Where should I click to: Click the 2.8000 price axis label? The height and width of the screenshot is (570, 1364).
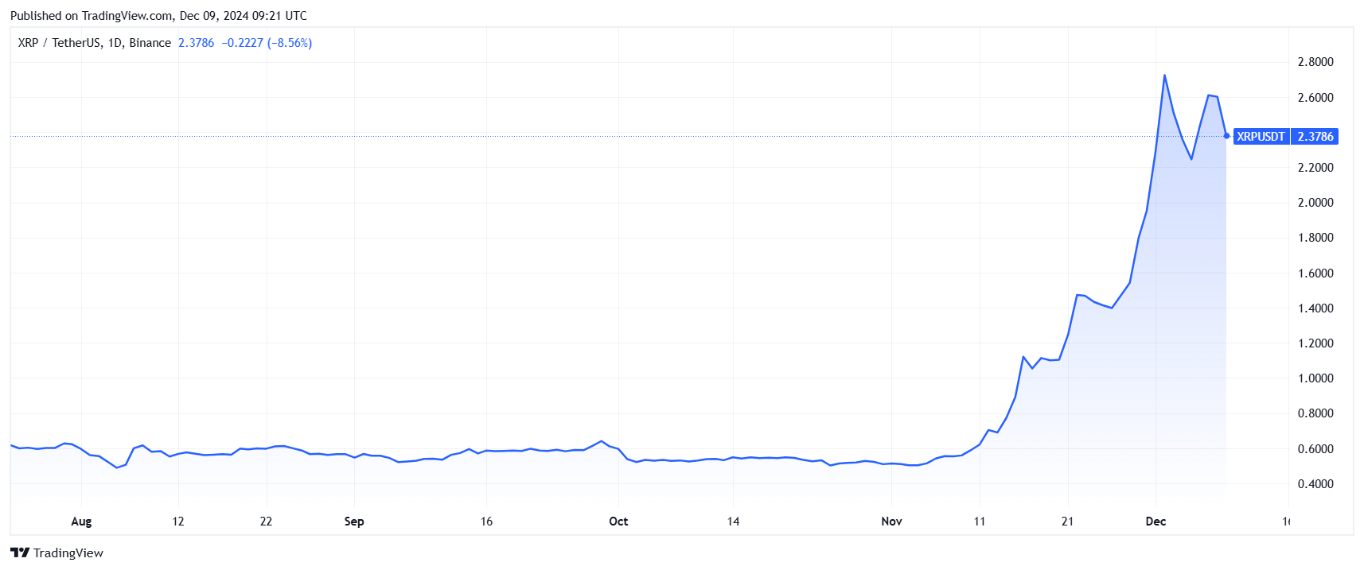(1315, 62)
